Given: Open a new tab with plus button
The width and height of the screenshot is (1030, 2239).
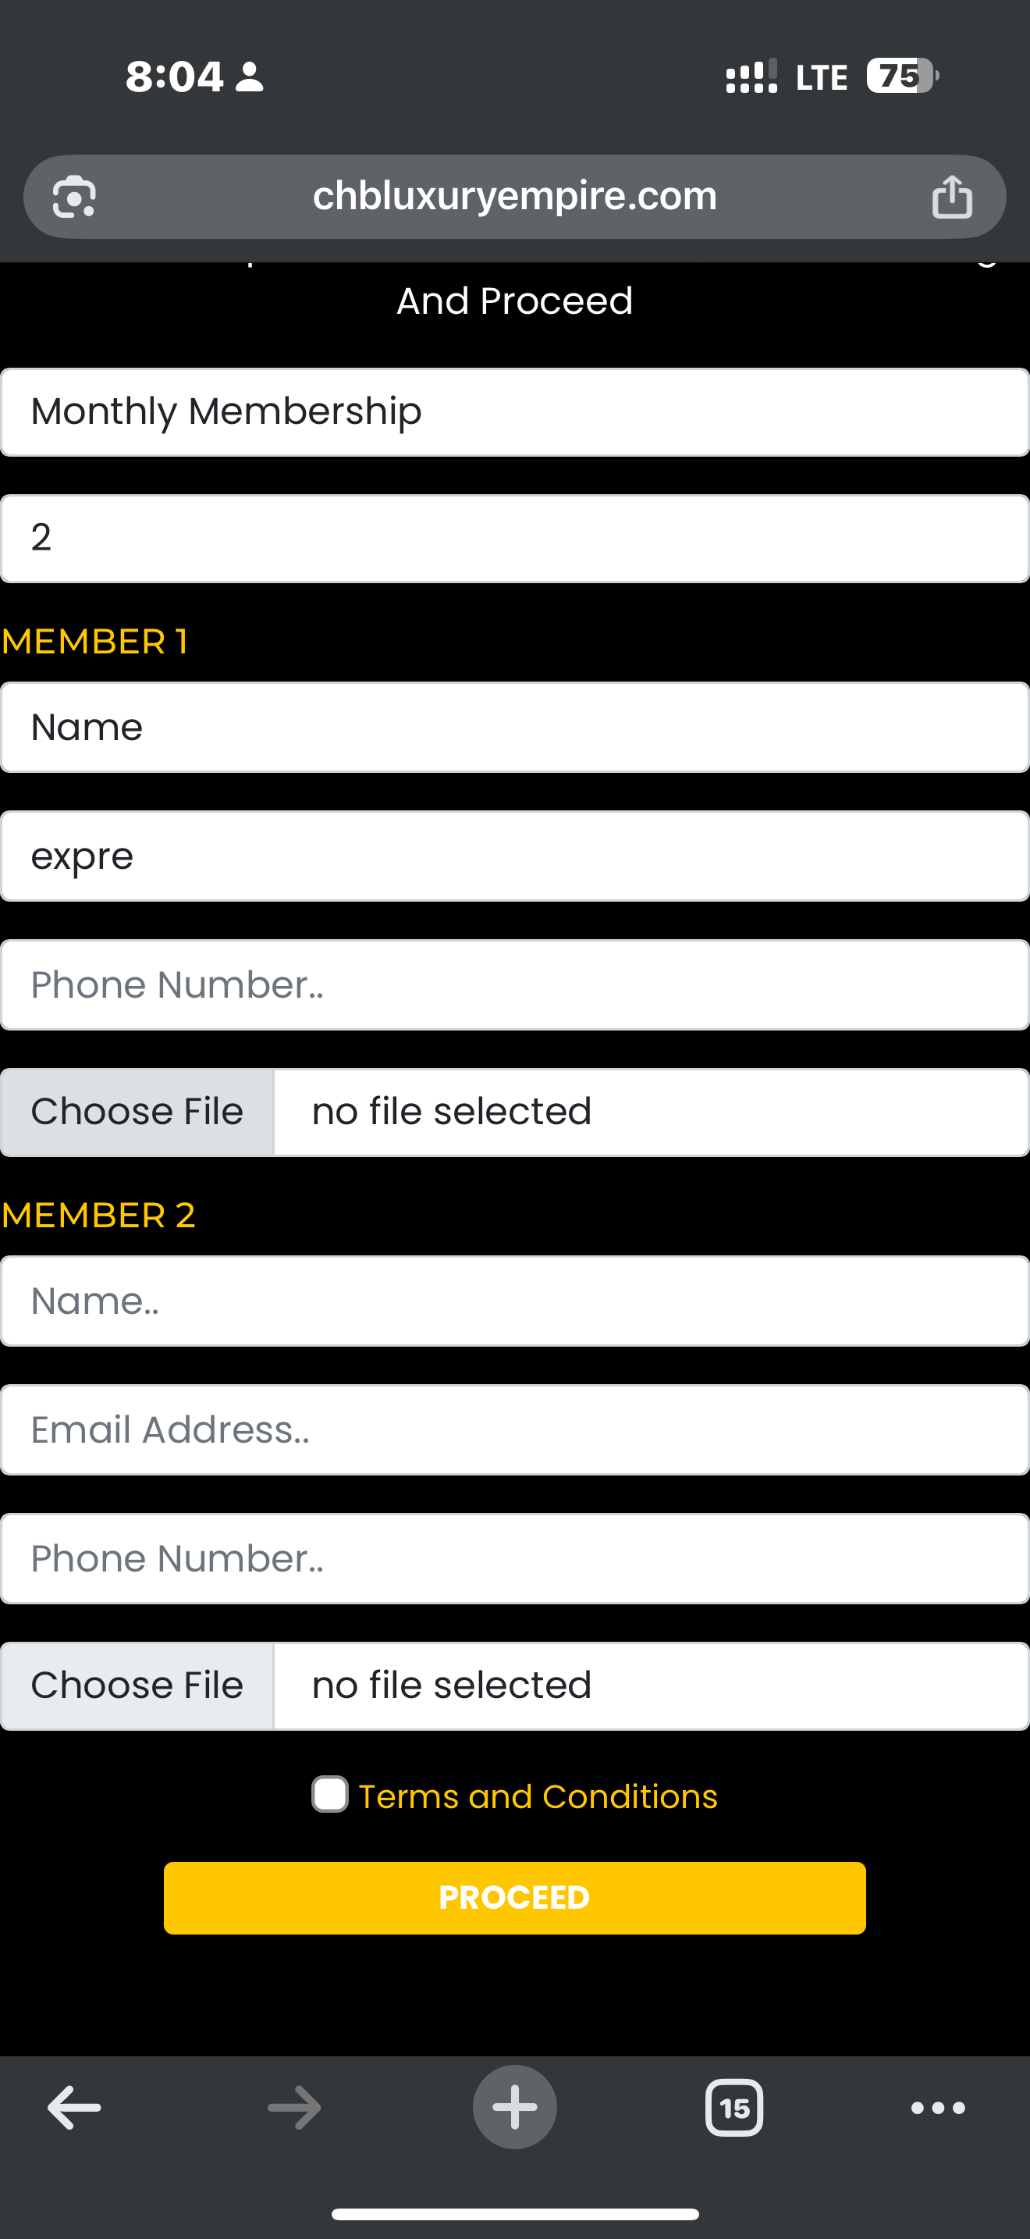Looking at the screenshot, I should point(514,2107).
